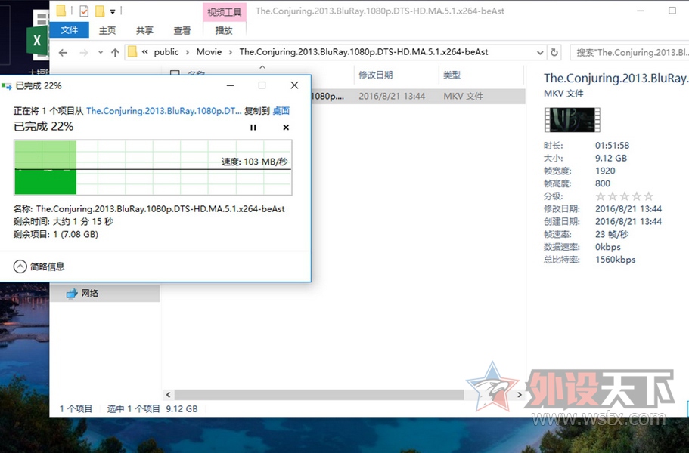Expand the breadcrumb overflow chevron «
The image size is (689, 453).
144,52
